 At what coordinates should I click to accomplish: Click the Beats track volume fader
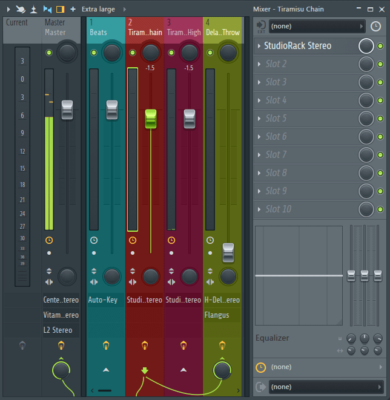[x=112, y=110]
